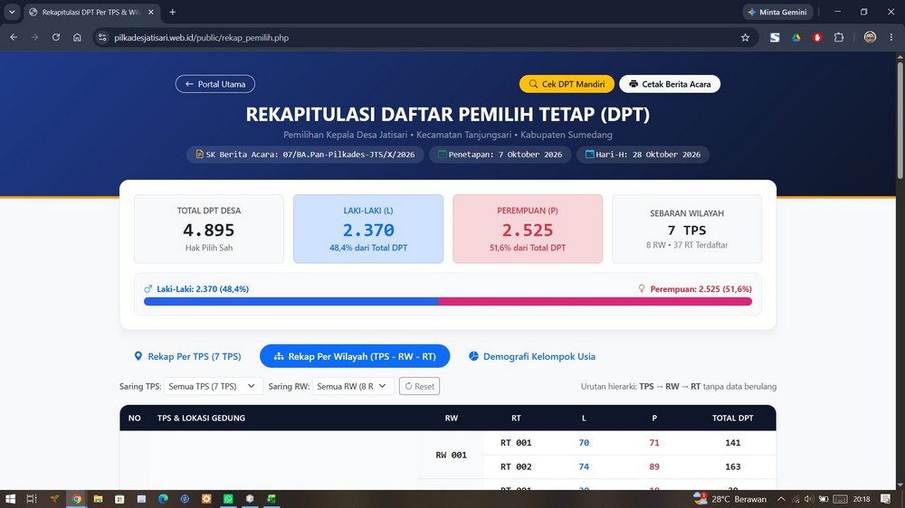Click the Reset filter button

[419, 386]
